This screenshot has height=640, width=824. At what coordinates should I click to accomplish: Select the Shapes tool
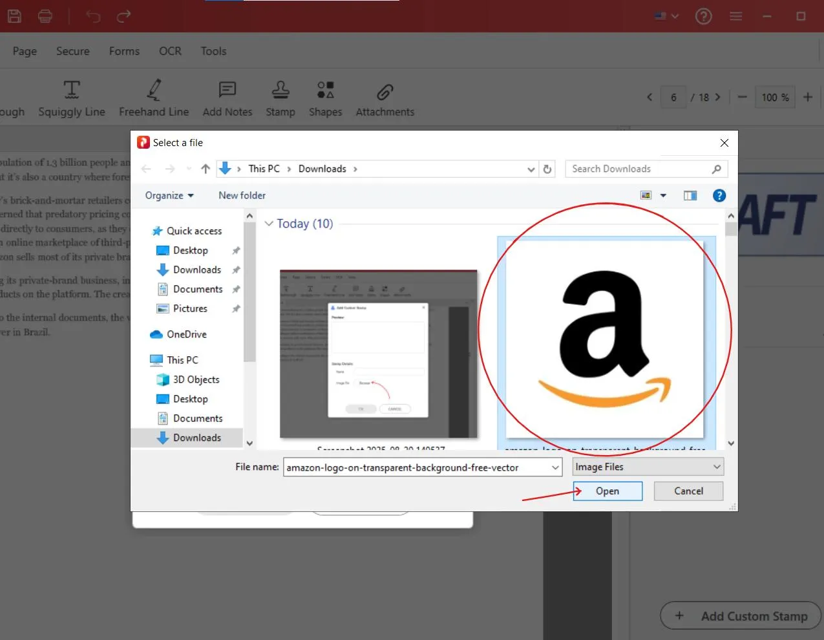(x=325, y=90)
